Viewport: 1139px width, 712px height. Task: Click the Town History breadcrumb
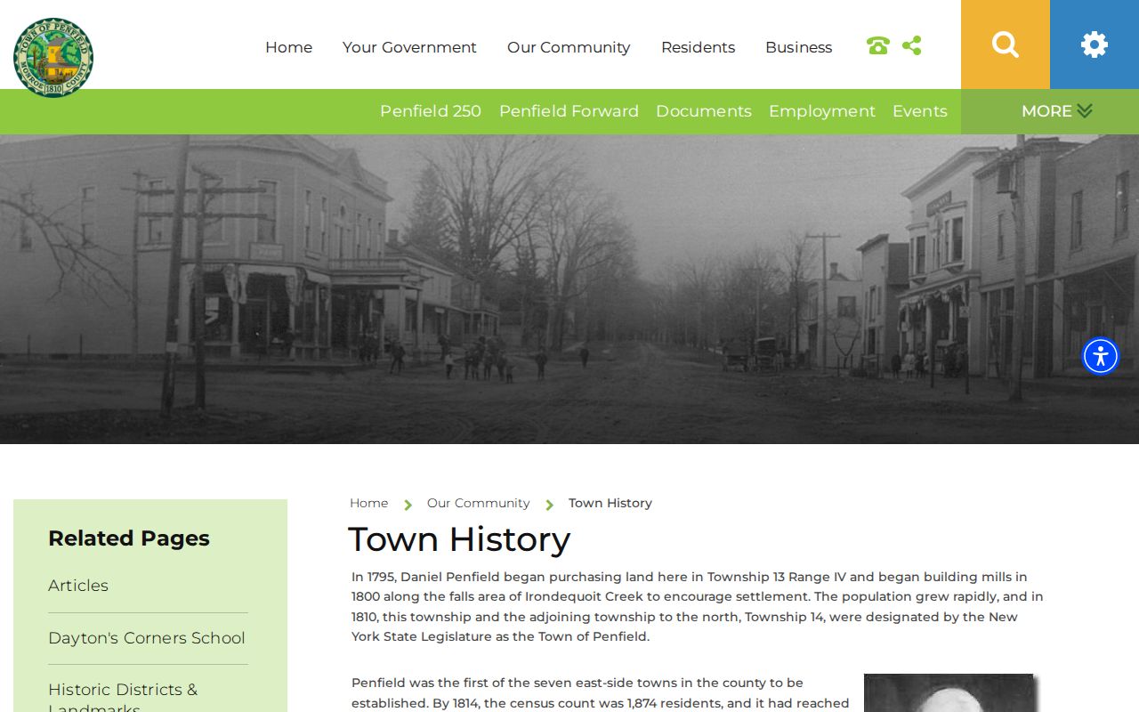610,503
